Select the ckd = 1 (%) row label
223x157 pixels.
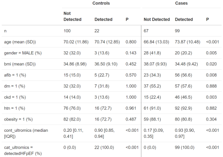15,97
